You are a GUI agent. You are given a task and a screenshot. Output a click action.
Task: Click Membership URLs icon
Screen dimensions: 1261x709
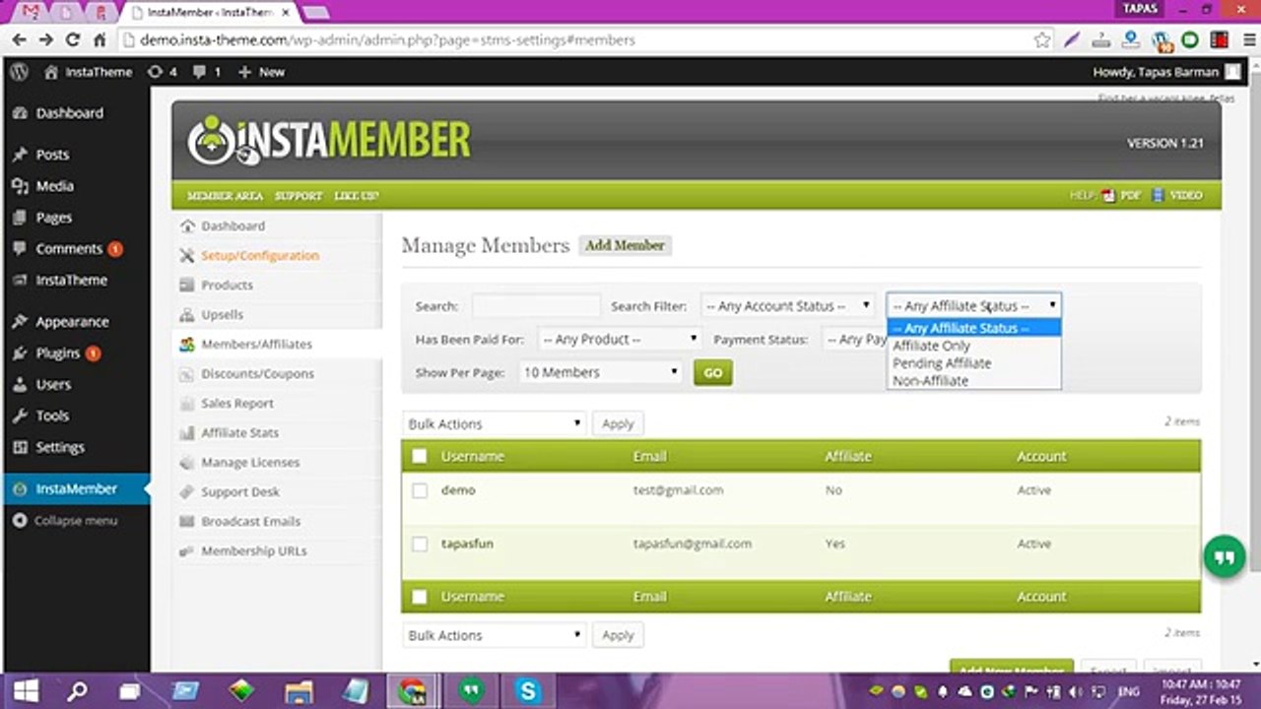tap(186, 550)
